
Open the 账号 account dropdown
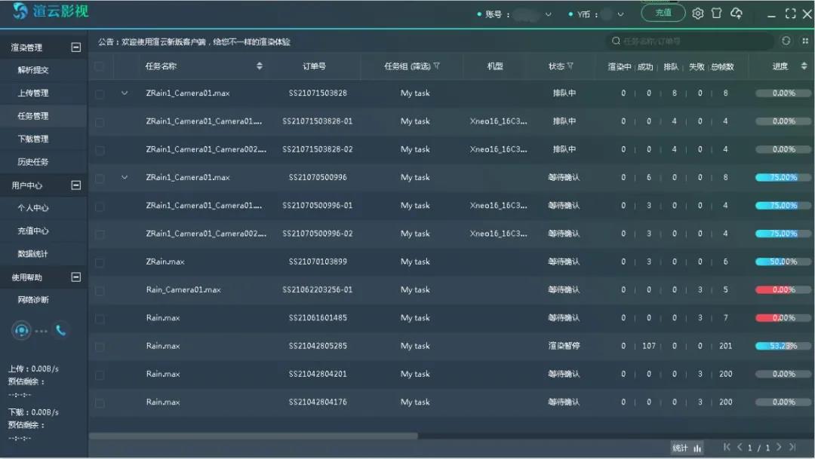pos(548,14)
